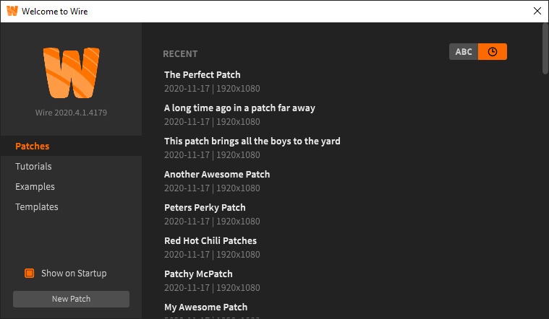Click the Wire logo in sidebar
This screenshot has width=549, height=319.
71,73
